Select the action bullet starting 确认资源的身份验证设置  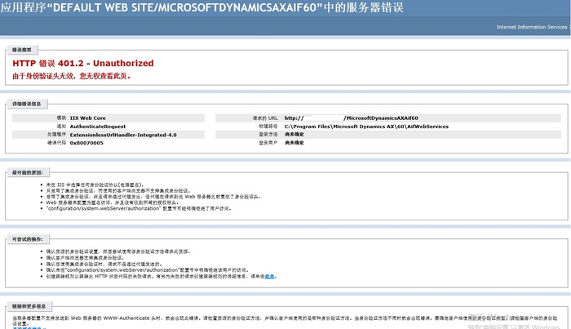(118, 251)
